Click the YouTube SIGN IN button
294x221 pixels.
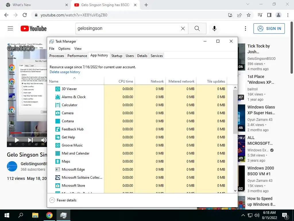[x=269, y=28]
